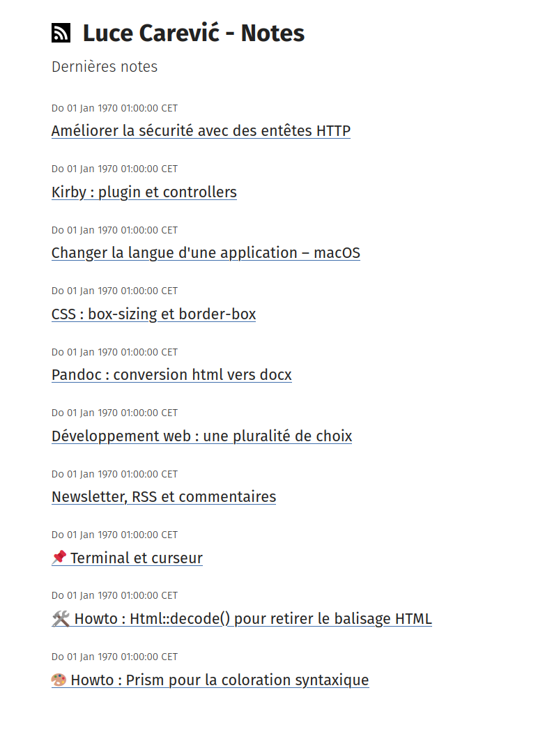Click the pushpin emoji before Terminal et curseur
The height and width of the screenshot is (734, 552).
point(59,558)
